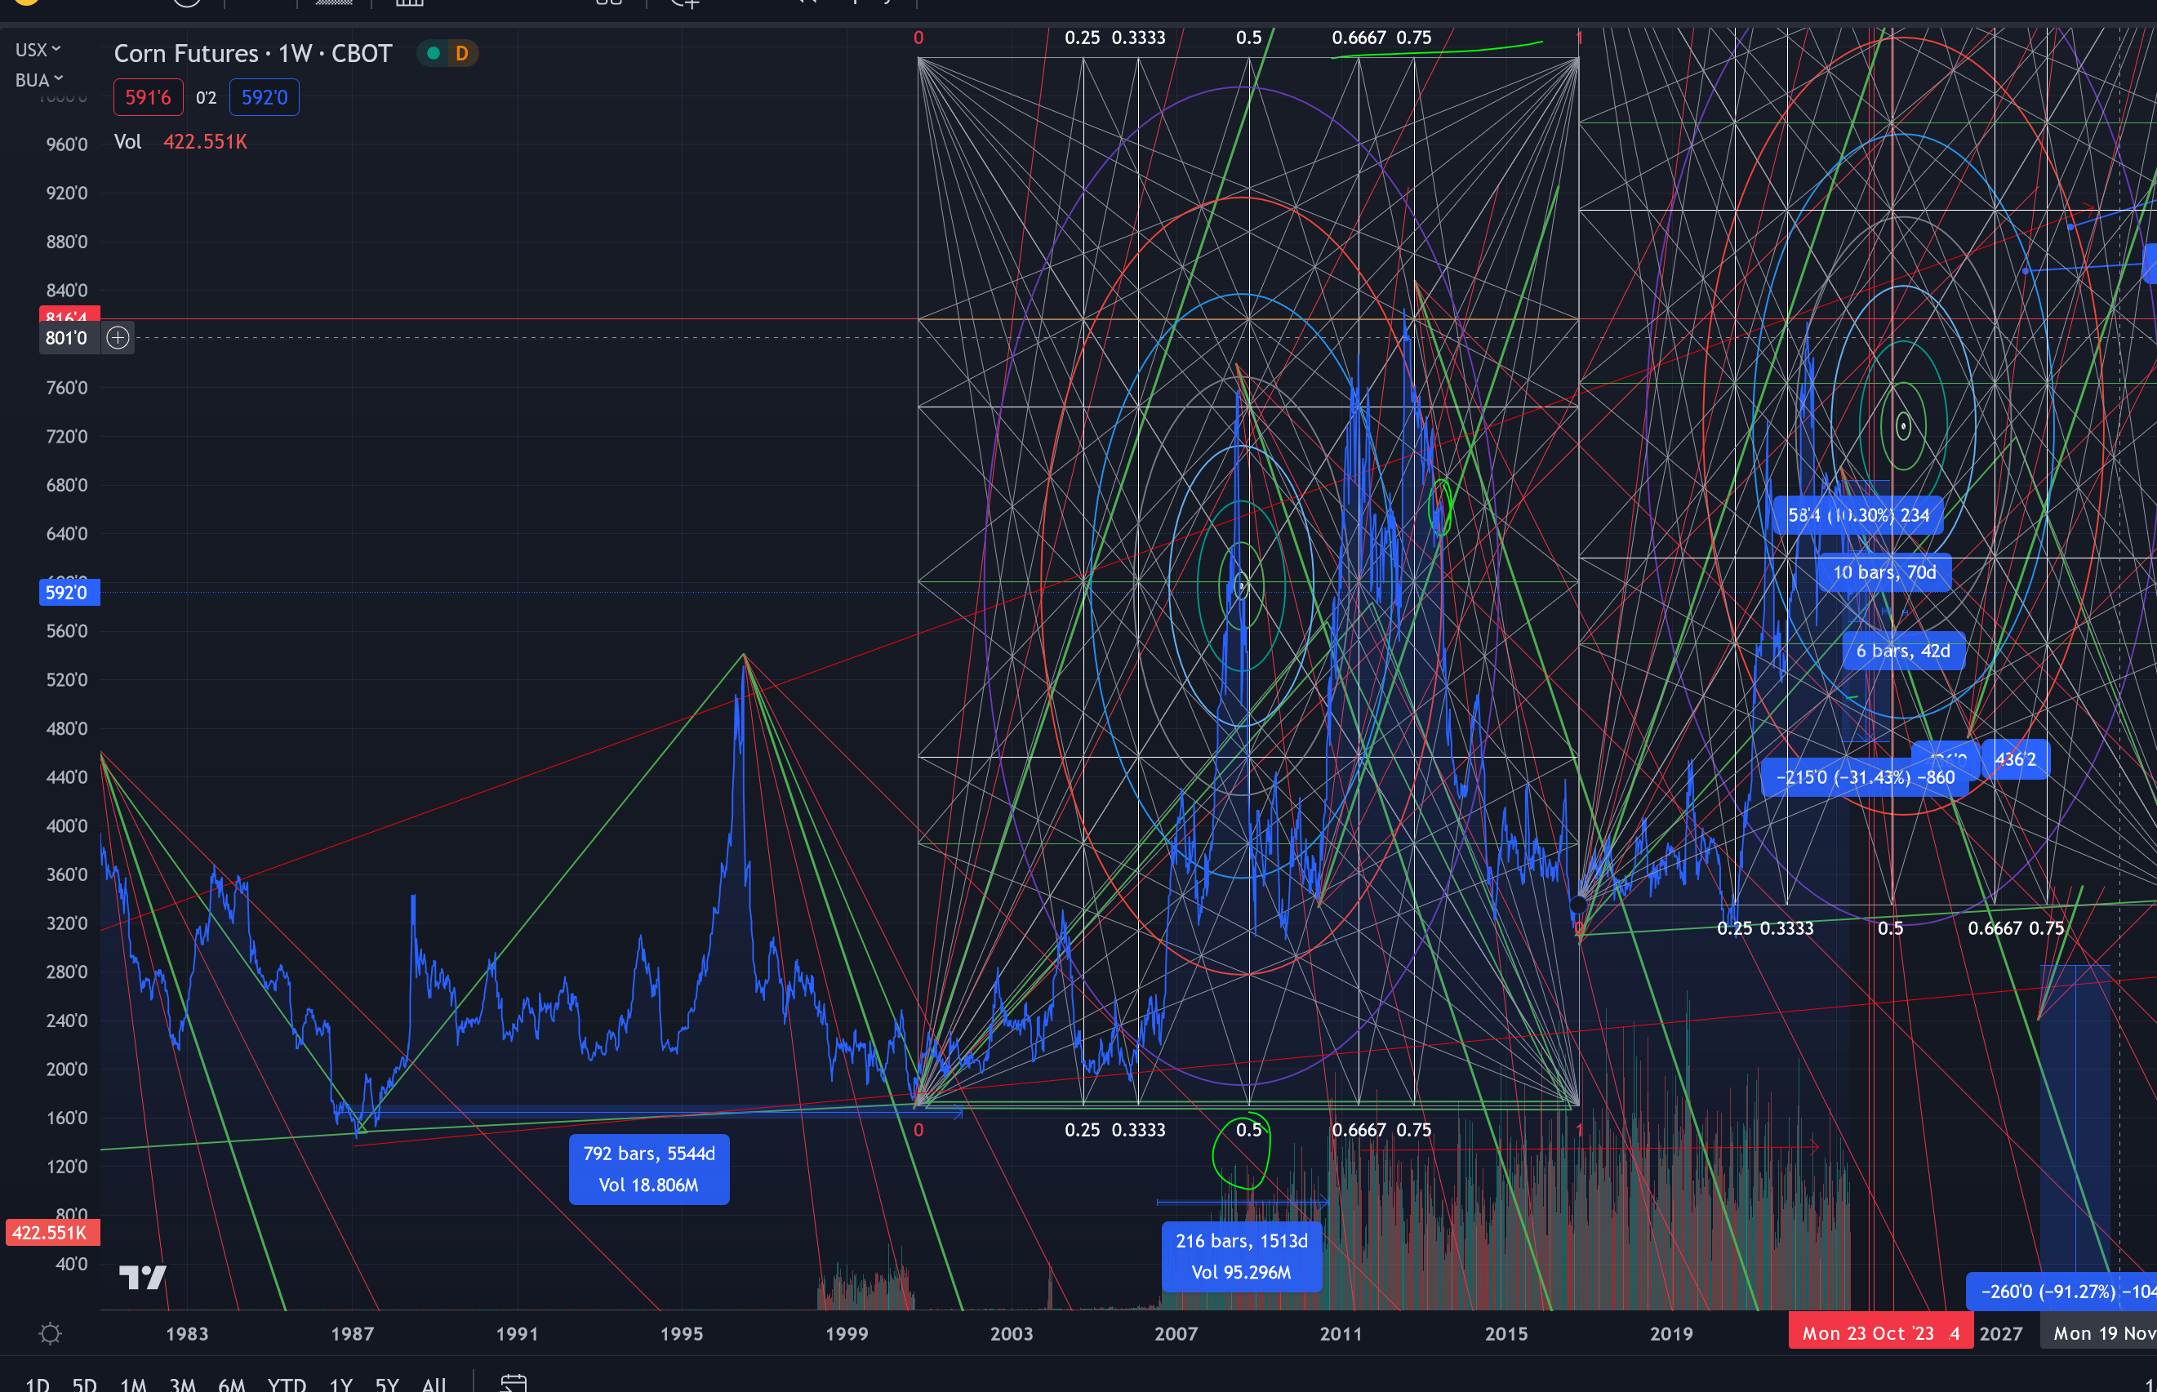Open the alert clock icon in the top toolbar
Image resolution: width=2157 pixels, height=1392 pixels.
[x=187, y=3]
